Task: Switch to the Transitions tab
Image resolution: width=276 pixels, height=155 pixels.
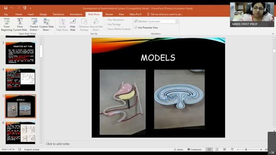Action: 59,14
